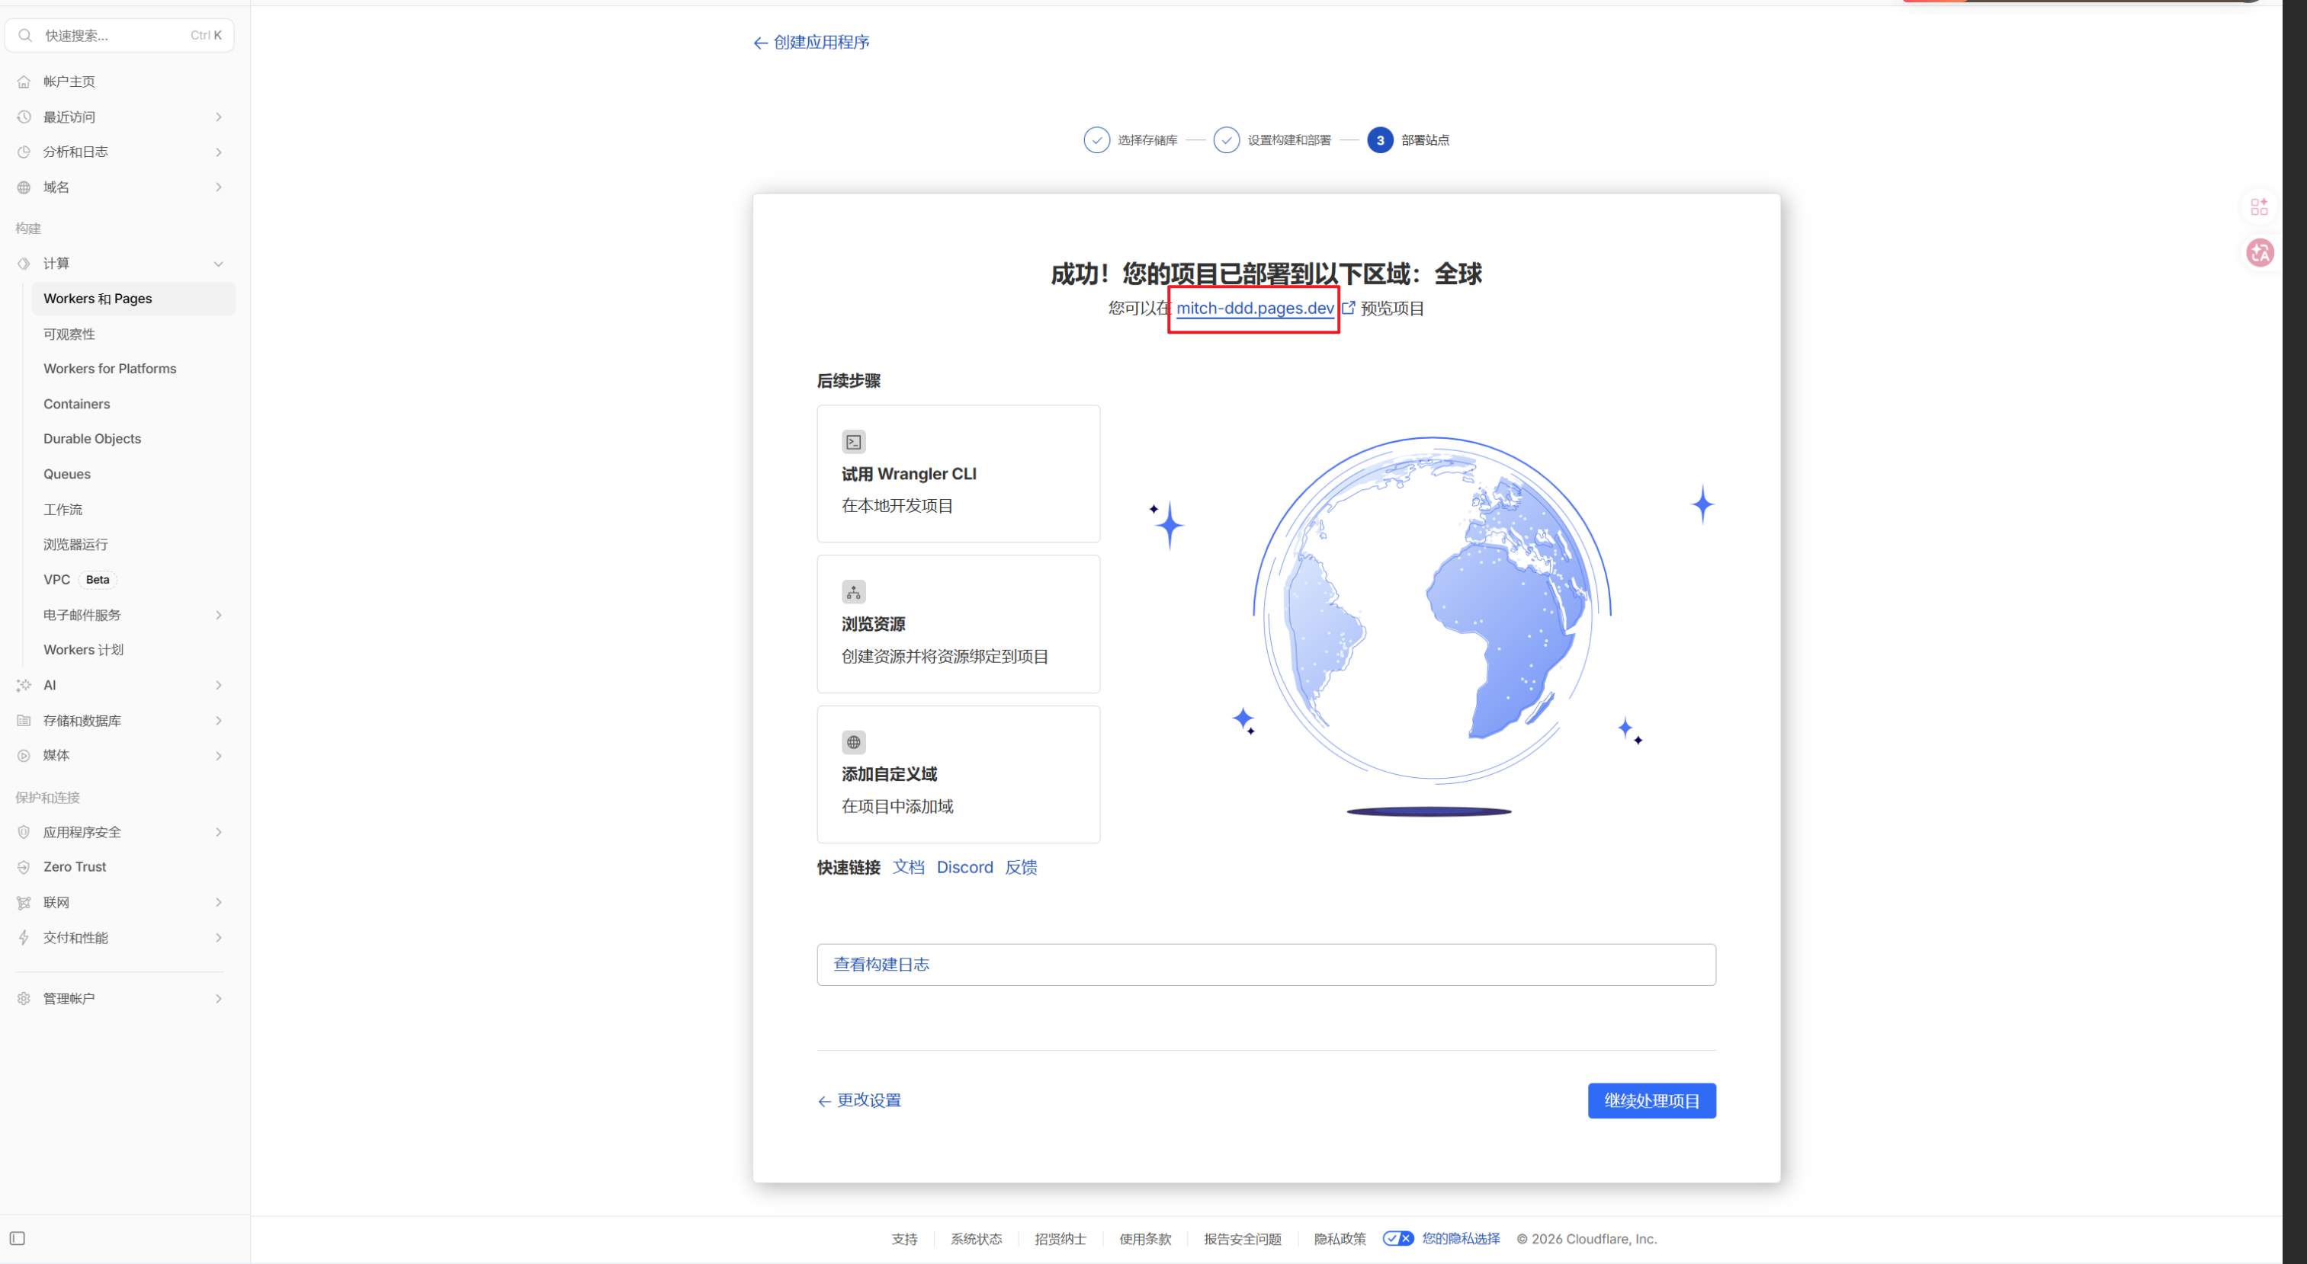Click the manage account gear icon
This screenshot has width=2307, height=1264.
(x=24, y=999)
